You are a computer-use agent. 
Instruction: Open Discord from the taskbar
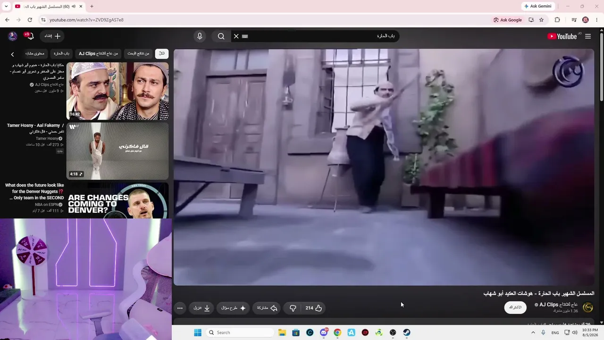coord(324,332)
